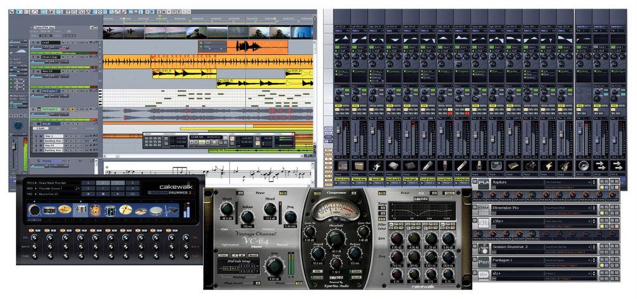The width and height of the screenshot is (637, 299).
Task: Open Session Drummer 2 via drum kit rack icon
Action: click(x=483, y=249)
